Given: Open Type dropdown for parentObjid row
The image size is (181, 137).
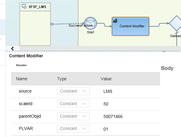Looking at the screenshot, I should point(73,116).
